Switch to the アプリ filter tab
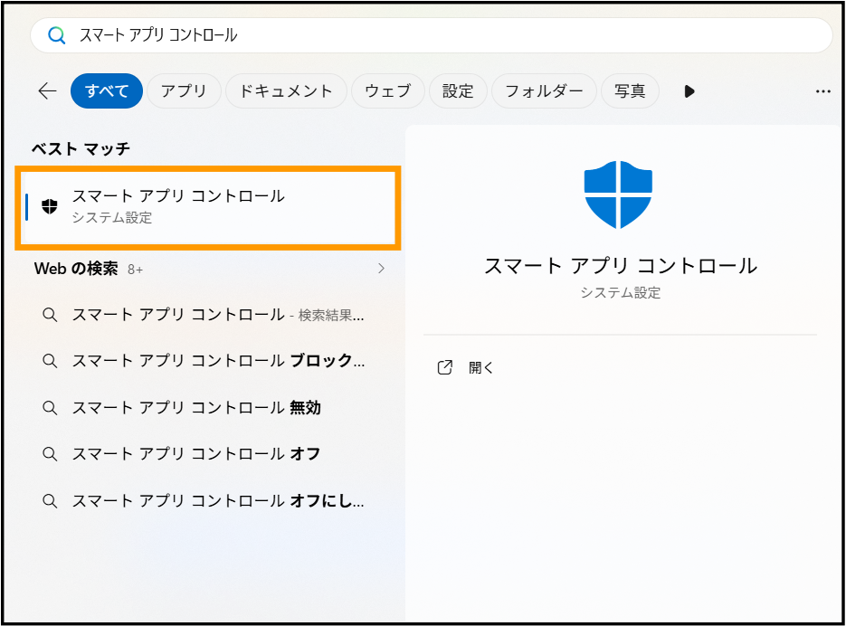 (x=184, y=91)
